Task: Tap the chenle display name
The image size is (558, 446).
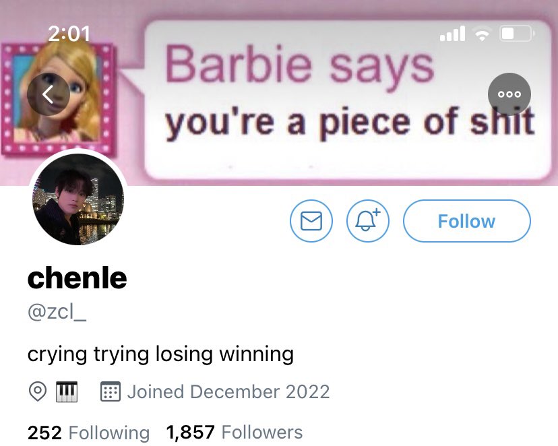Action: pos(77,278)
